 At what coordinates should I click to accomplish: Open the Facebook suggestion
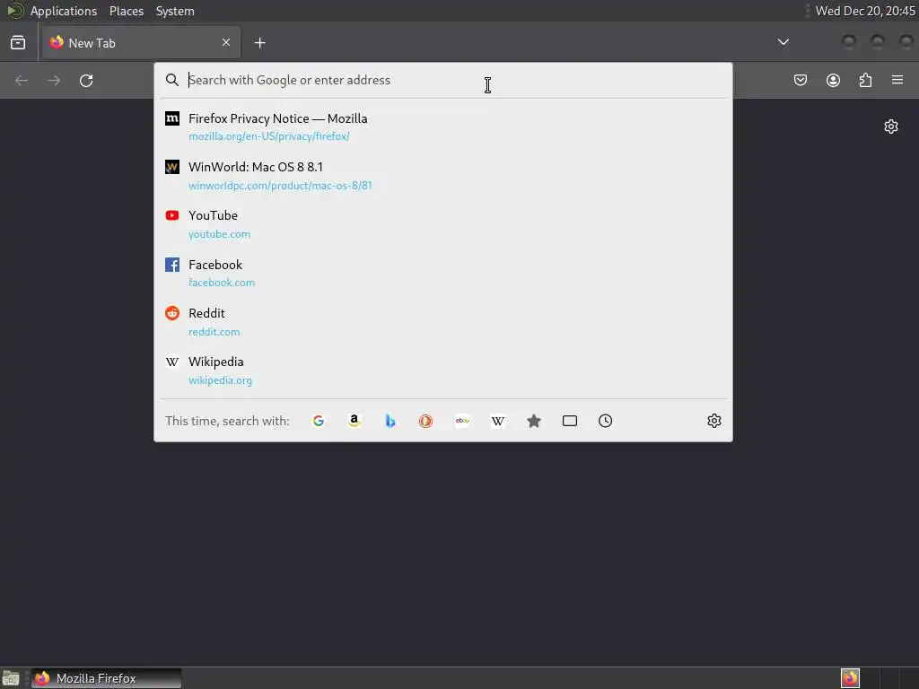tap(443, 273)
